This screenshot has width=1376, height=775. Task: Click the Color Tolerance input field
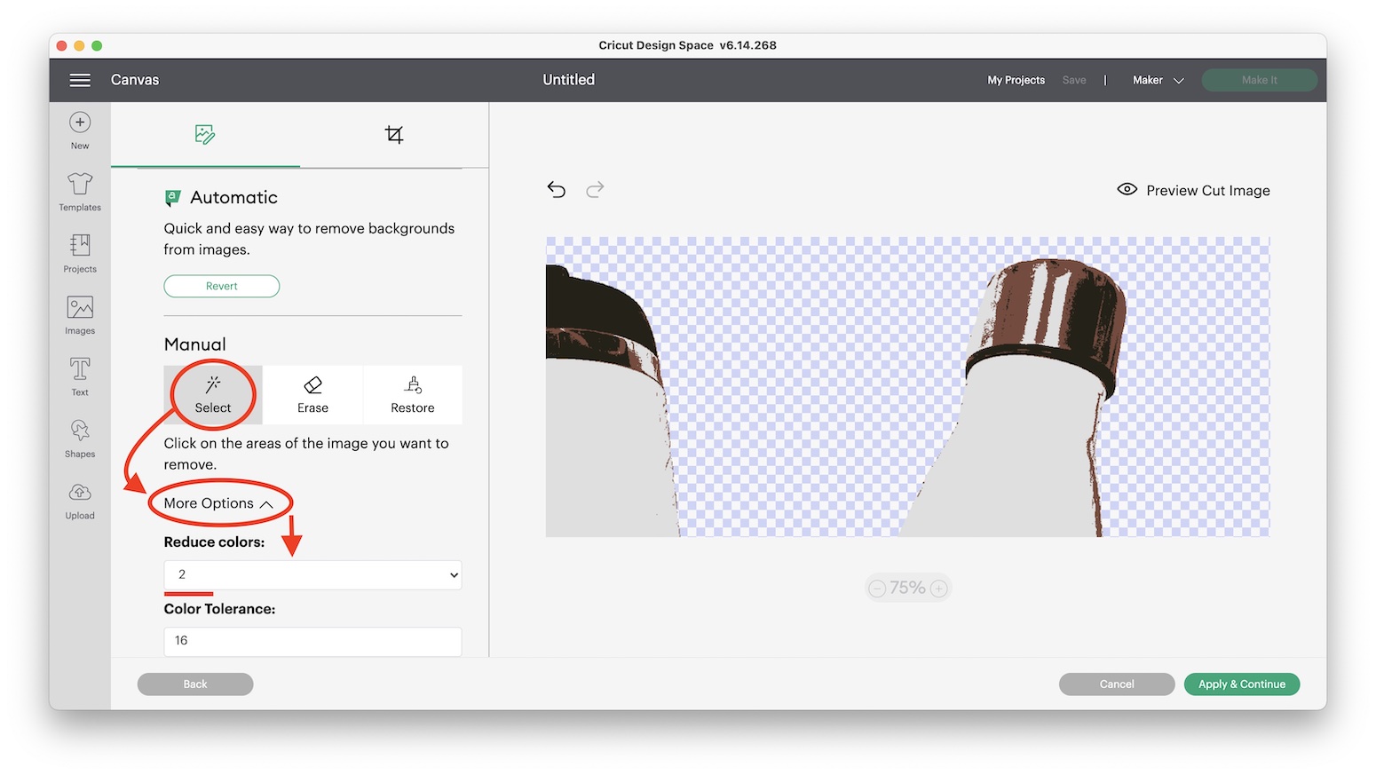[312, 640]
